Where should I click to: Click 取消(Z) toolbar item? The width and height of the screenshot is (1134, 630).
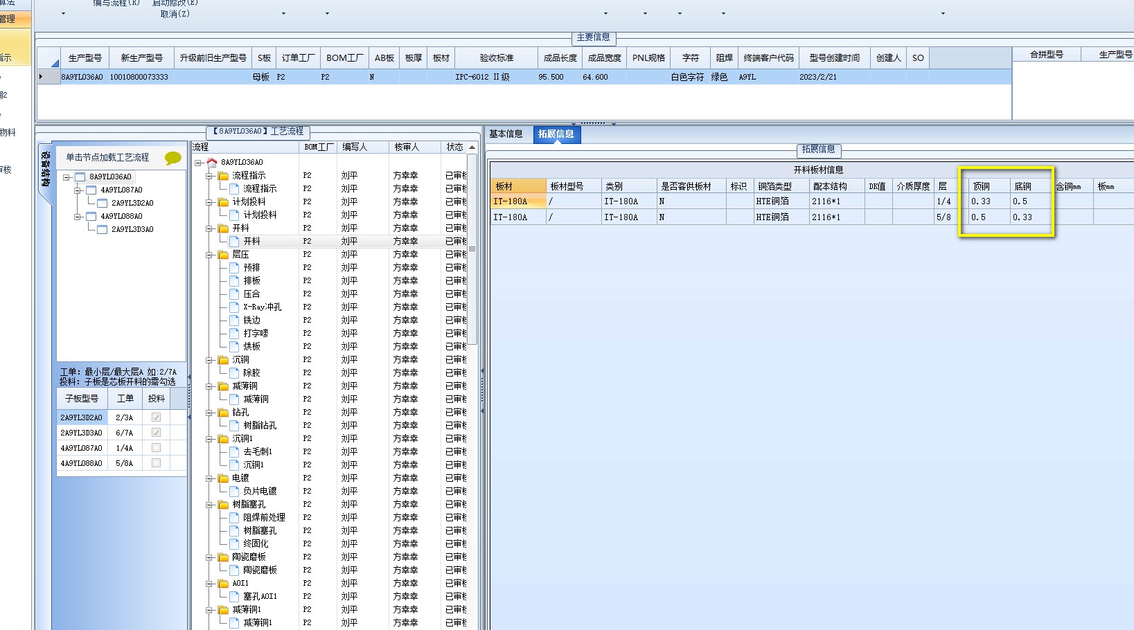(175, 14)
